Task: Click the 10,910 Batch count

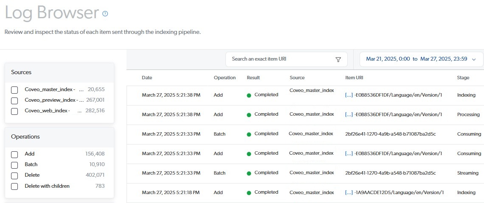Action: point(97,164)
